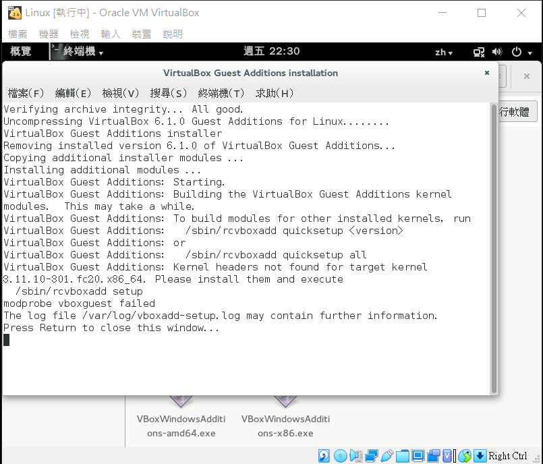Click the 'Press Return to close this window...' line

click(111, 328)
